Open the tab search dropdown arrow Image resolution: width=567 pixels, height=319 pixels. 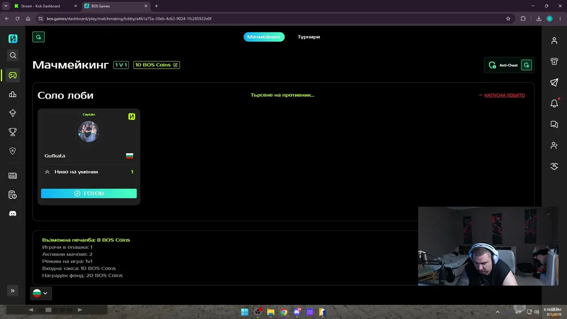(6, 6)
